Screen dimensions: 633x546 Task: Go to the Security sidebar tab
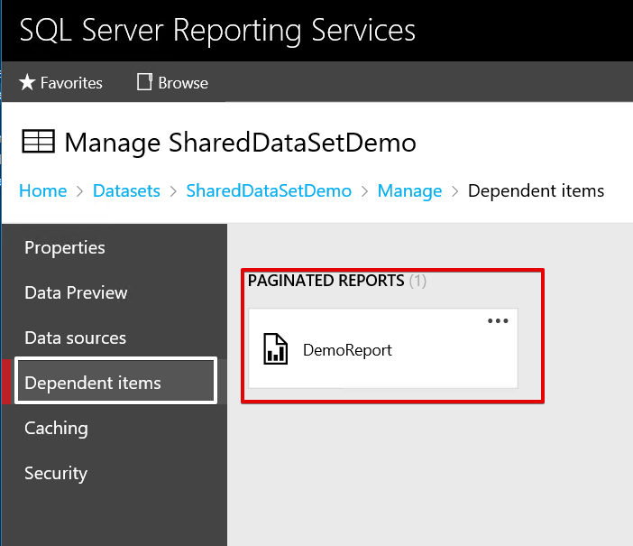56,473
